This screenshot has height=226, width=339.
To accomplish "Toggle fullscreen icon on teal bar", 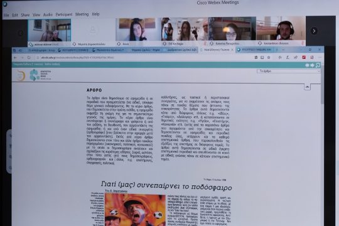I will (x=318, y=65).
